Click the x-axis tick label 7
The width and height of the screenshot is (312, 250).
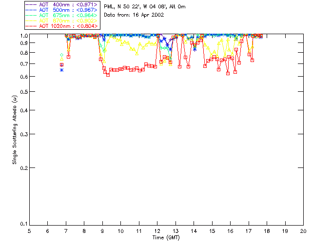click(66, 231)
